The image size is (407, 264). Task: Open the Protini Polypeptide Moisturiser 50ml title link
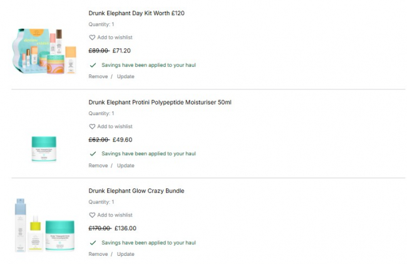tap(160, 102)
